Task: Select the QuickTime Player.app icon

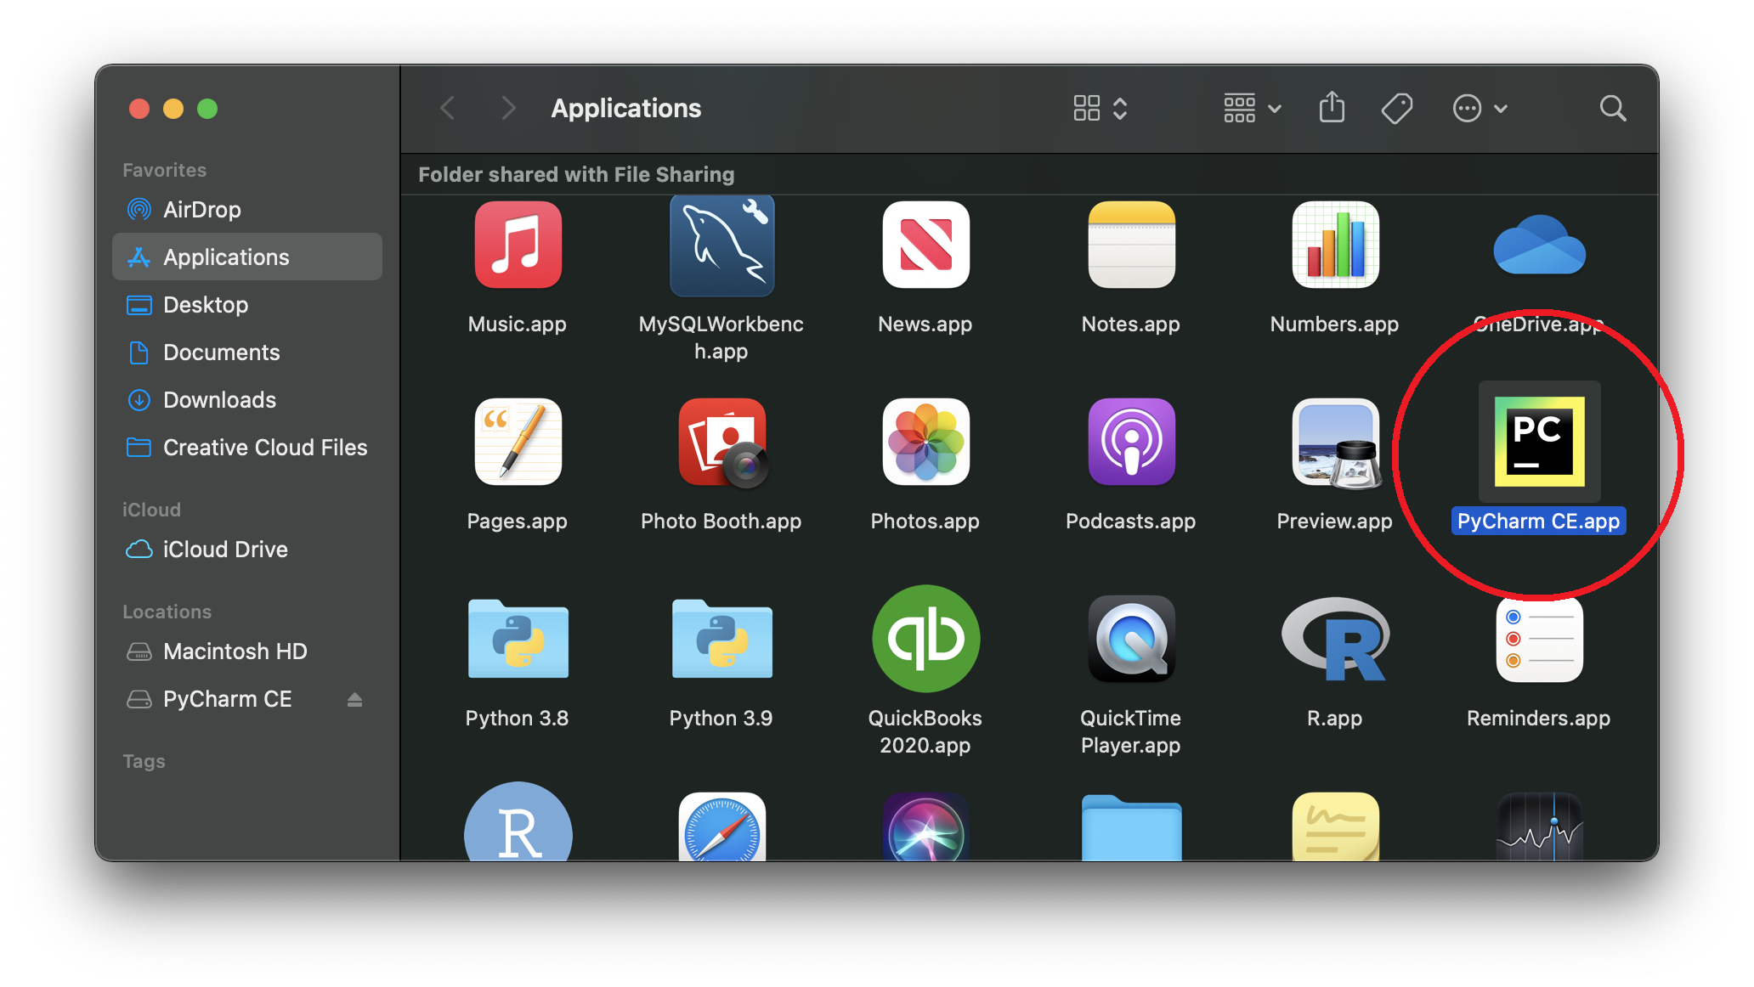Action: pos(1131,639)
